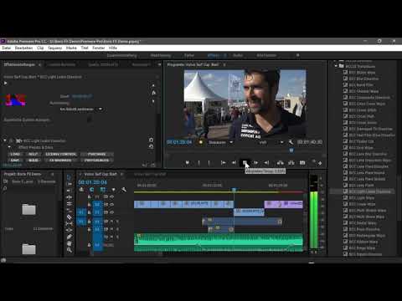Select the Zoom tool in the timeline toolbar
This screenshot has width=402, height=301.
pos(69,250)
